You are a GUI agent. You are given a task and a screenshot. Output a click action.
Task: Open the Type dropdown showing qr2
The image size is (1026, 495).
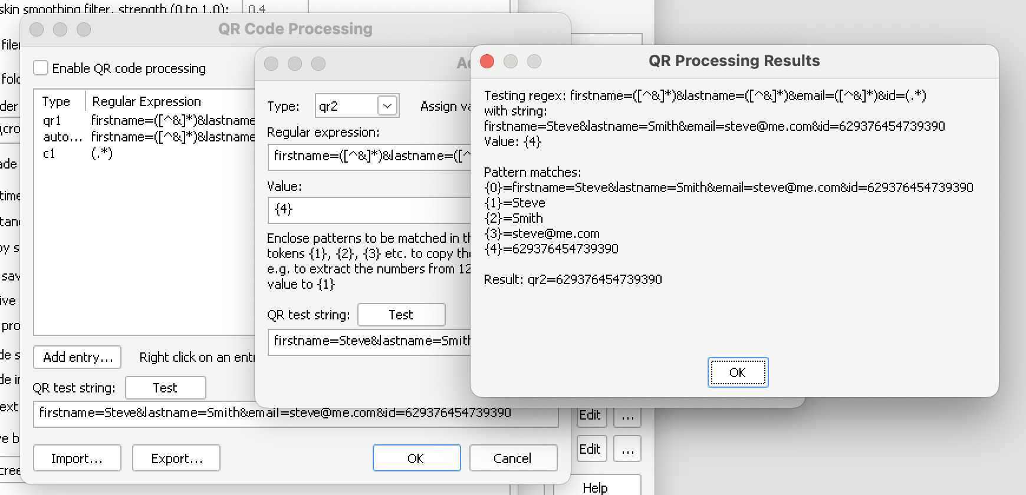coord(387,106)
